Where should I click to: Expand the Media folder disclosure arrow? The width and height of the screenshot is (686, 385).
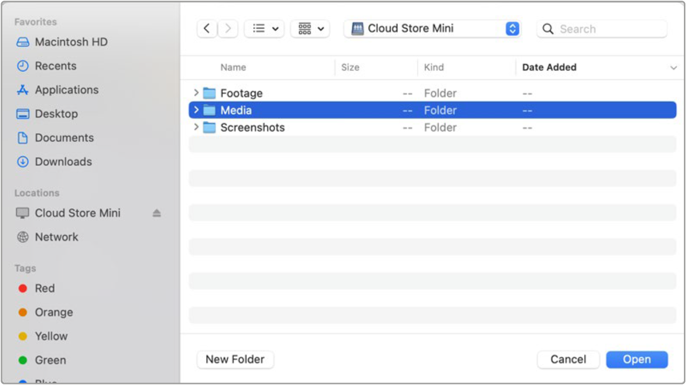pyautogui.click(x=196, y=110)
